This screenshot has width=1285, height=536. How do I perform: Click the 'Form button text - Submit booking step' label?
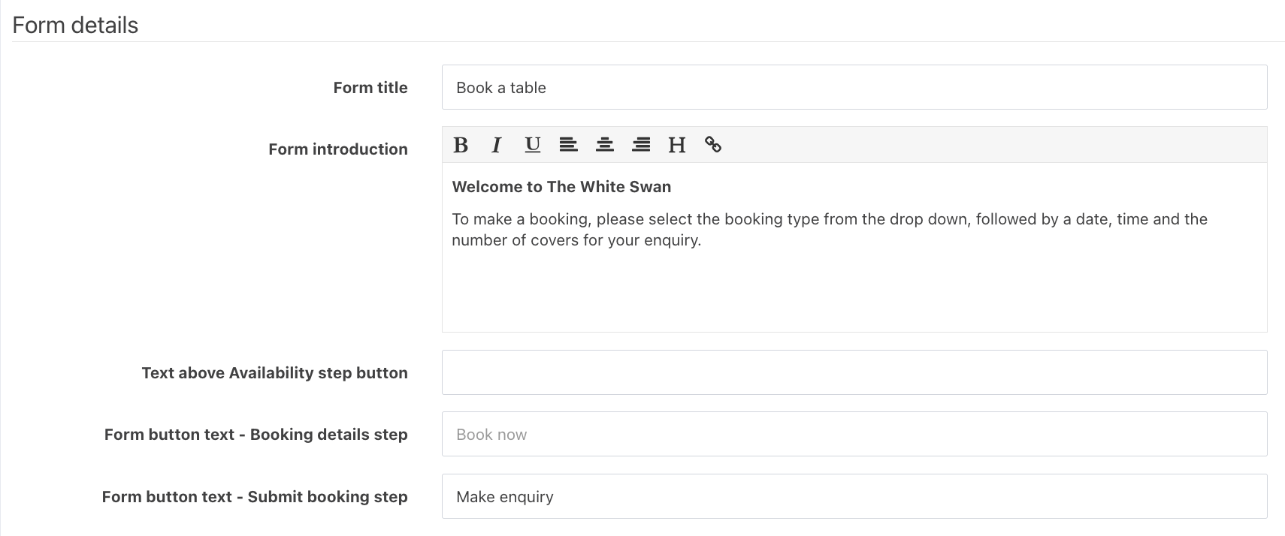click(255, 497)
